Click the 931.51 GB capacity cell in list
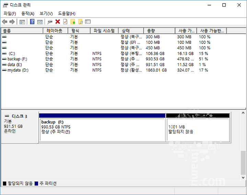This screenshot has height=195, width=247. tap(155, 65)
